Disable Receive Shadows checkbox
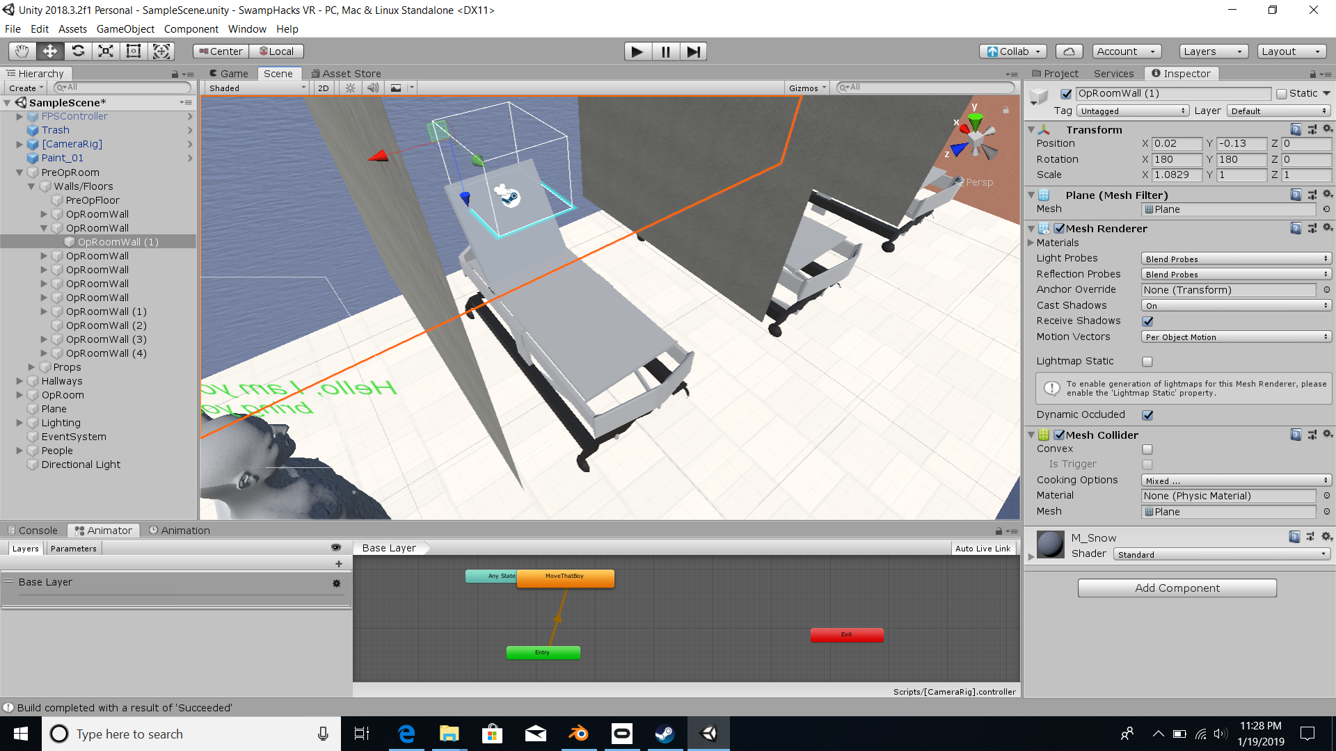Screen dimensions: 1336x751 (x=1147, y=321)
